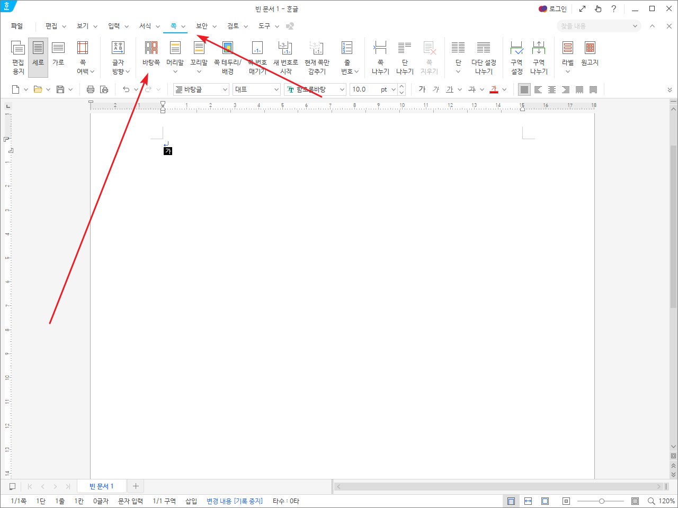
Task: Undo the last action
Action: pyautogui.click(x=126, y=89)
